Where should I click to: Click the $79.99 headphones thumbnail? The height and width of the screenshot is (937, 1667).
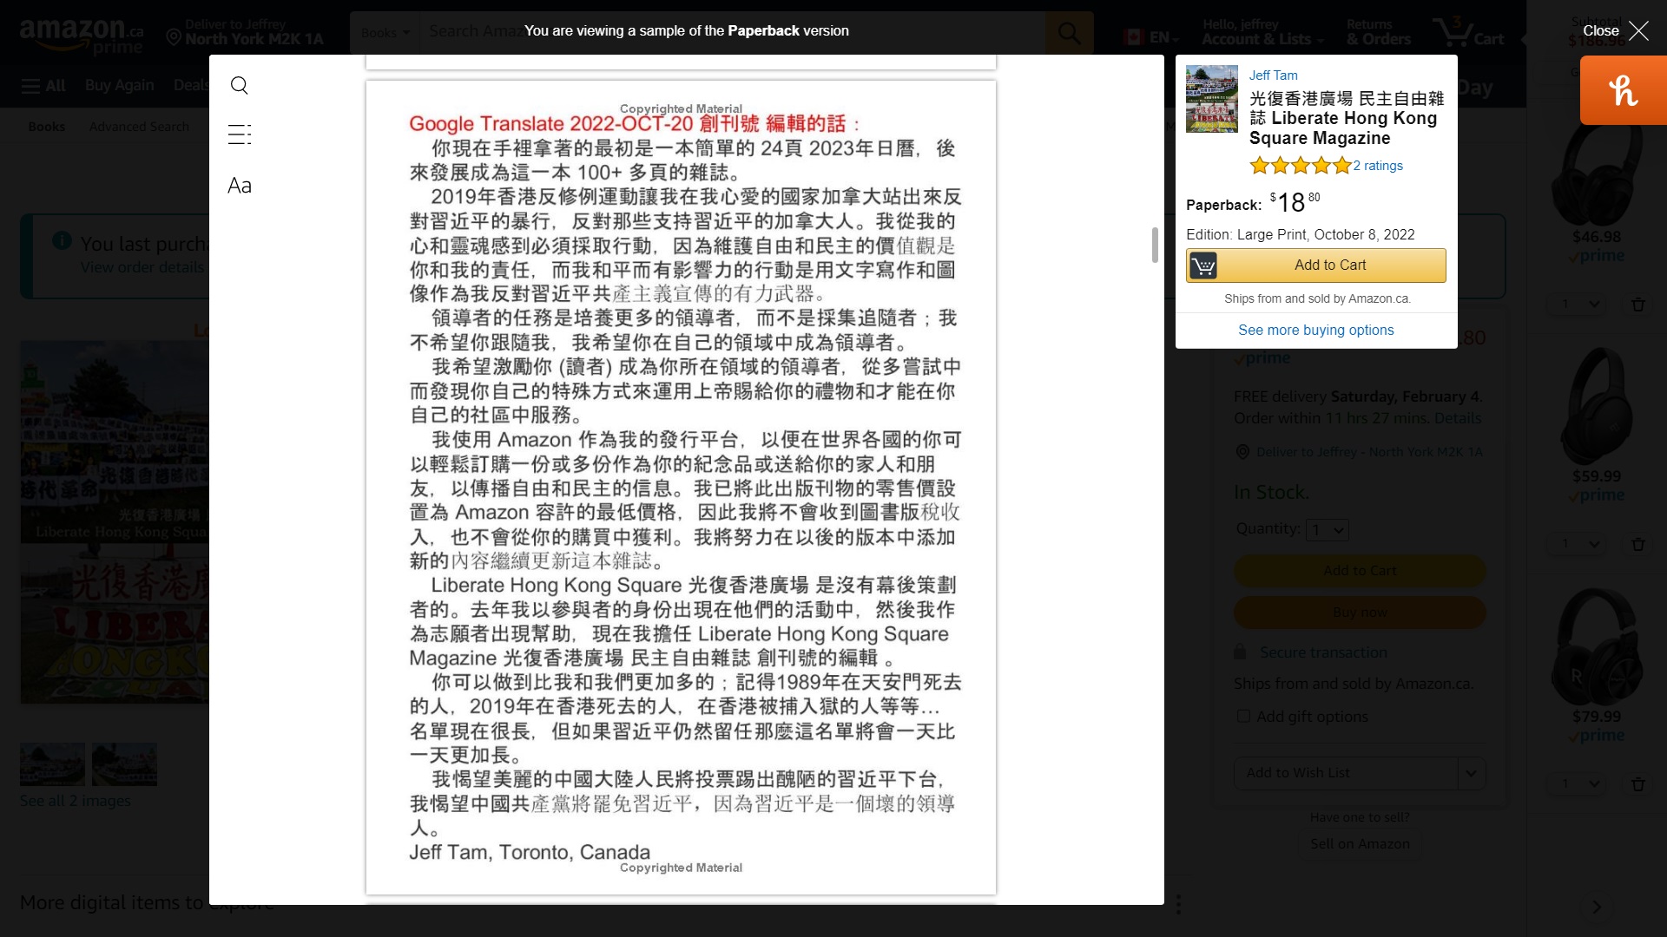coord(1596,646)
